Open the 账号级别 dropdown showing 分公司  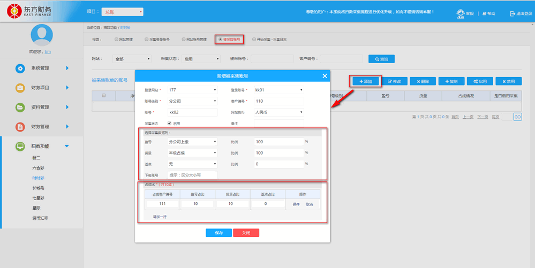(192, 101)
